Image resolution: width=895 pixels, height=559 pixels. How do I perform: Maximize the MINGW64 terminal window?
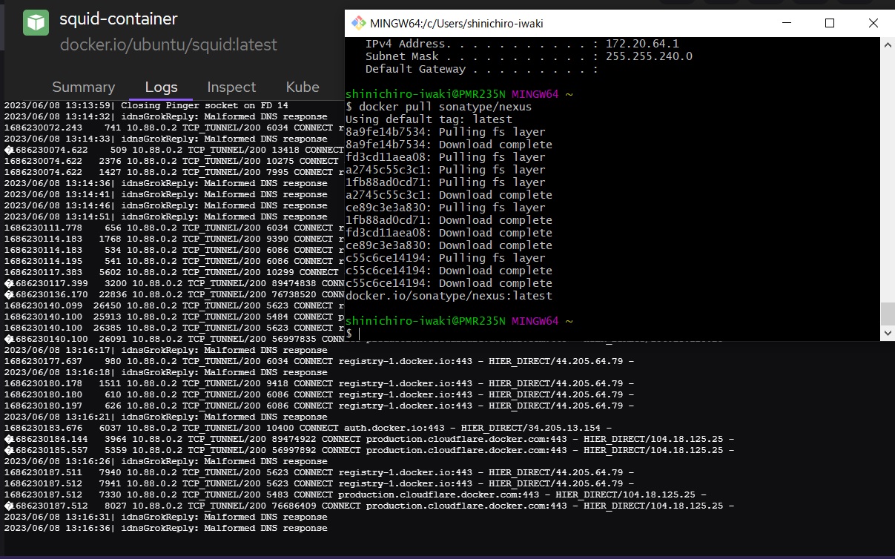point(830,23)
